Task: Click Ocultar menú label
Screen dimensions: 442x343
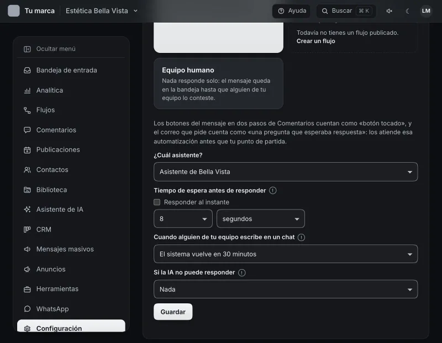Action: [x=56, y=49]
